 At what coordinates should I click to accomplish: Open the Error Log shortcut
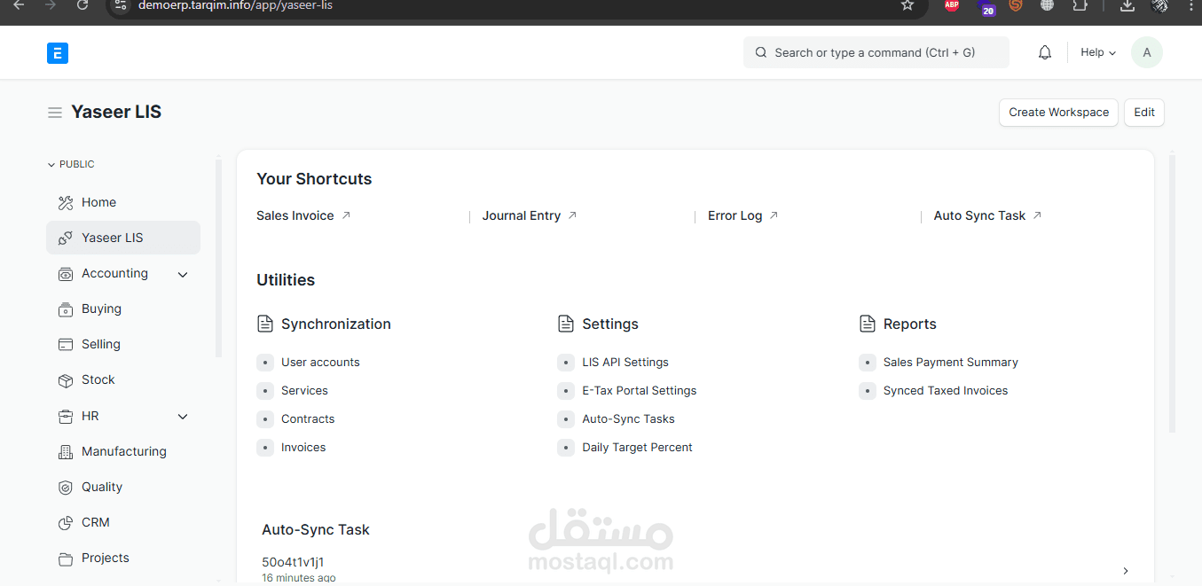[735, 215]
